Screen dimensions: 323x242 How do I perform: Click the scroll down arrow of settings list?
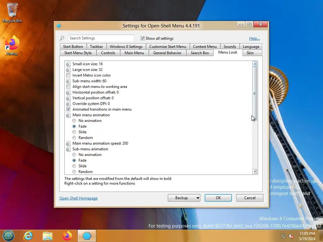[x=255, y=171]
